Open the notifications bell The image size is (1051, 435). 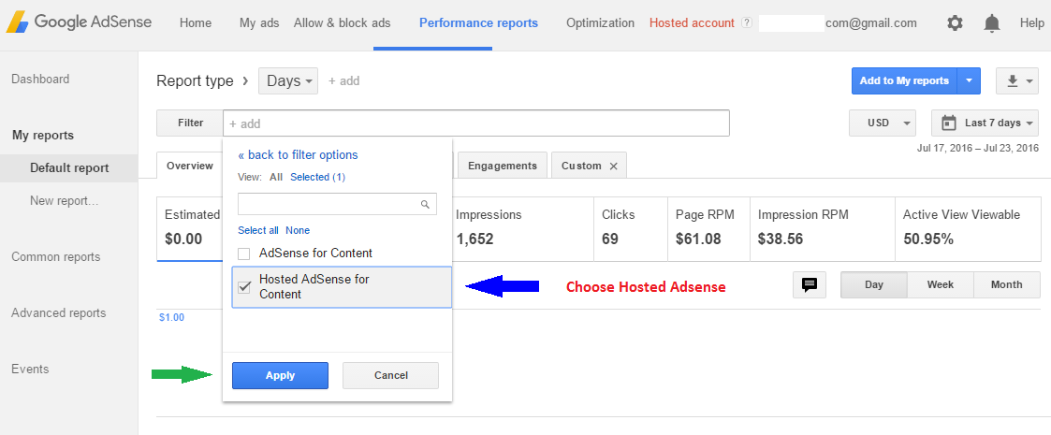click(x=991, y=23)
